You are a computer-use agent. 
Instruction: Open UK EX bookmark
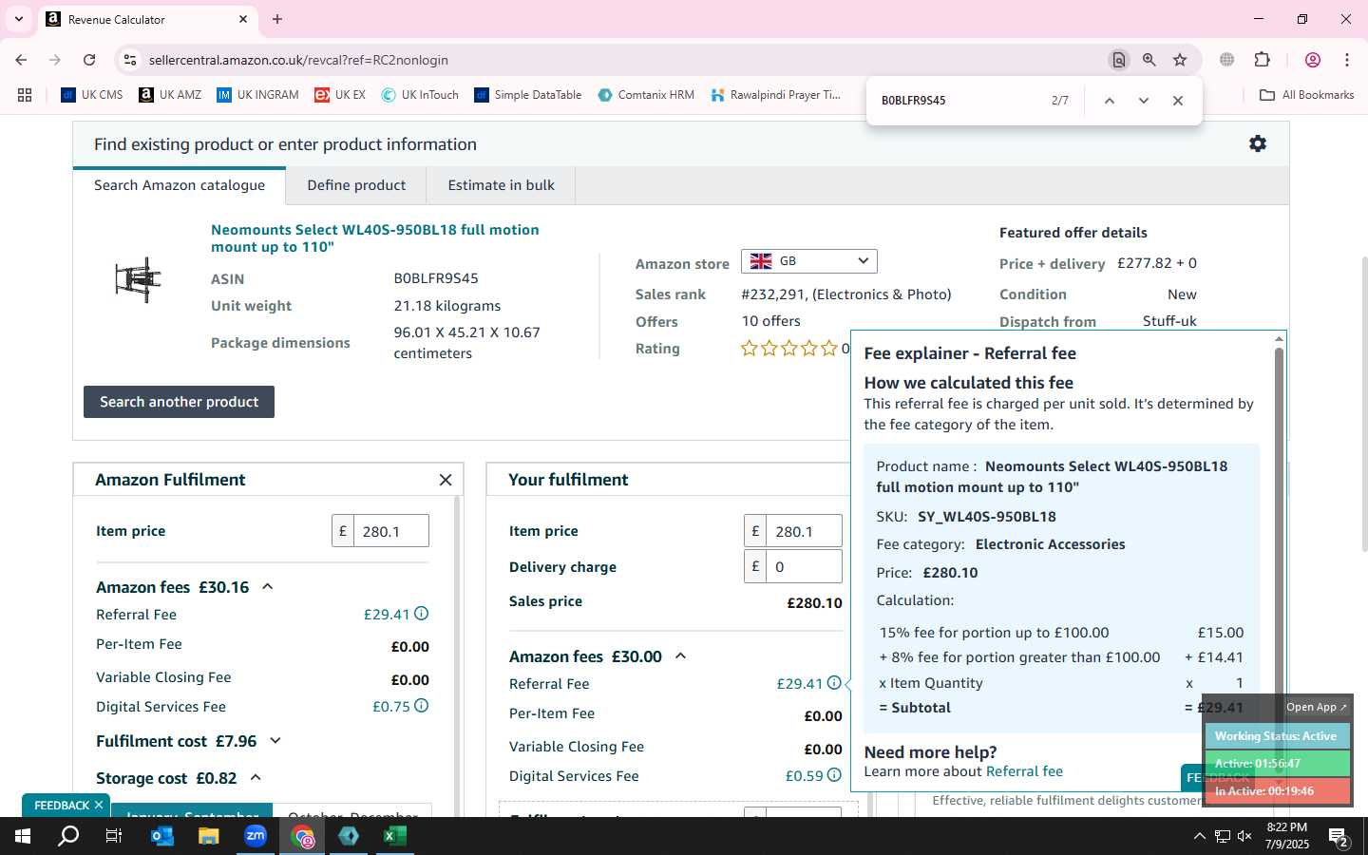click(340, 95)
